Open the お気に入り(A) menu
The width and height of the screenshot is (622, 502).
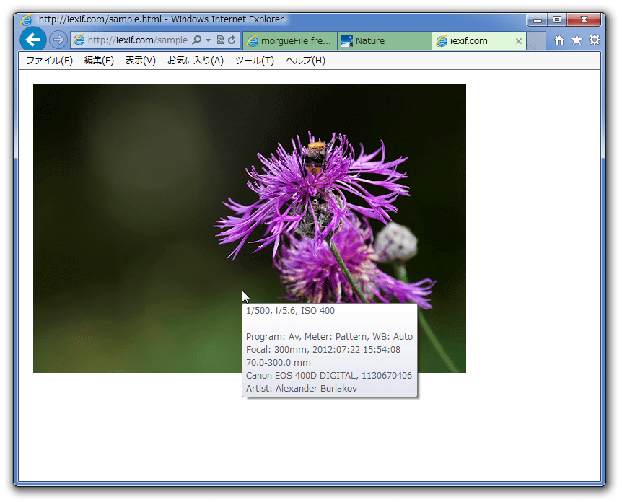pyautogui.click(x=195, y=61)
